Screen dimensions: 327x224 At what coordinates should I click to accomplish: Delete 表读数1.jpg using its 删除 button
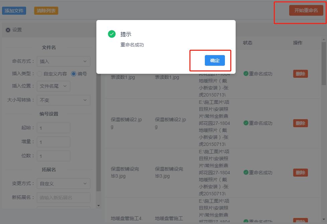300,74
